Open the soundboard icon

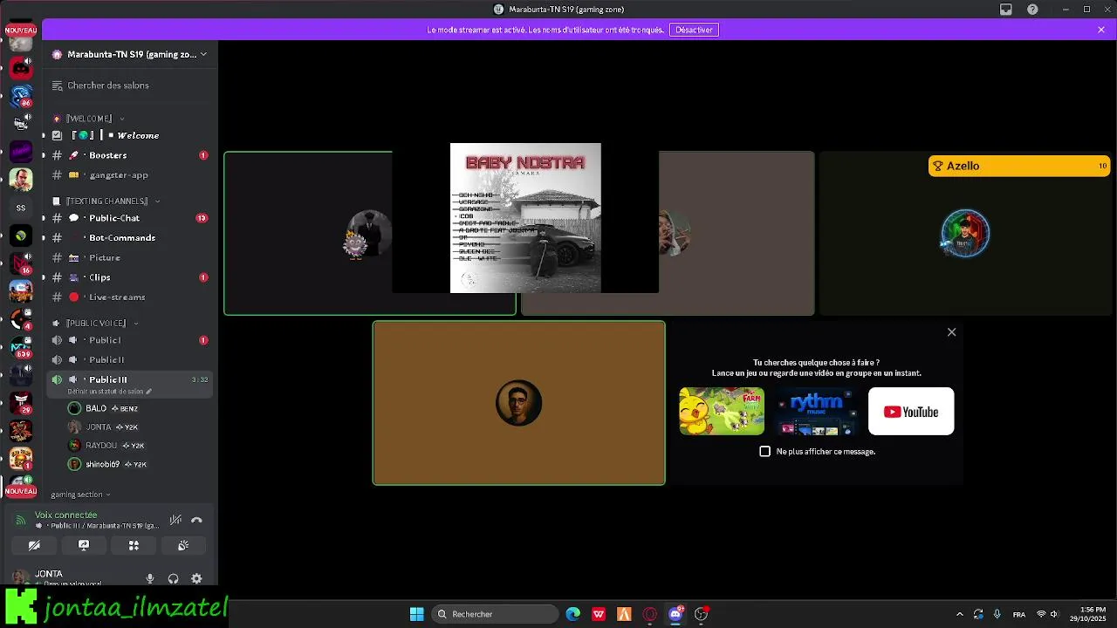click(x=183, y=545)
